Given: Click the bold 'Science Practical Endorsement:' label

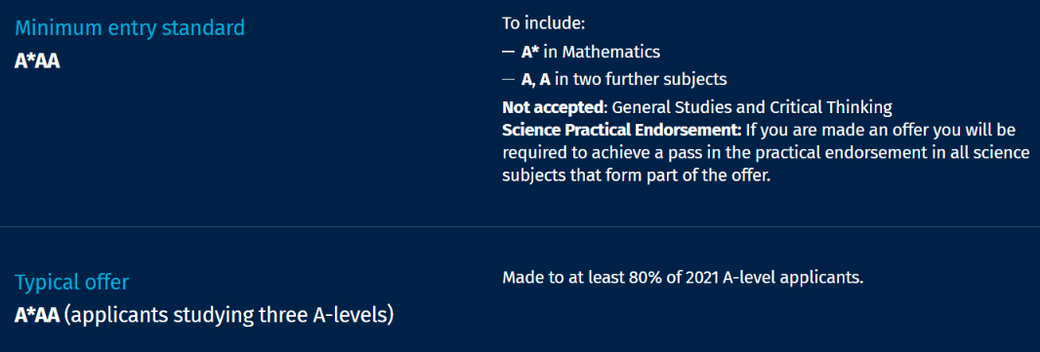Looking at the screenshot, I should [x=621, y=129].
